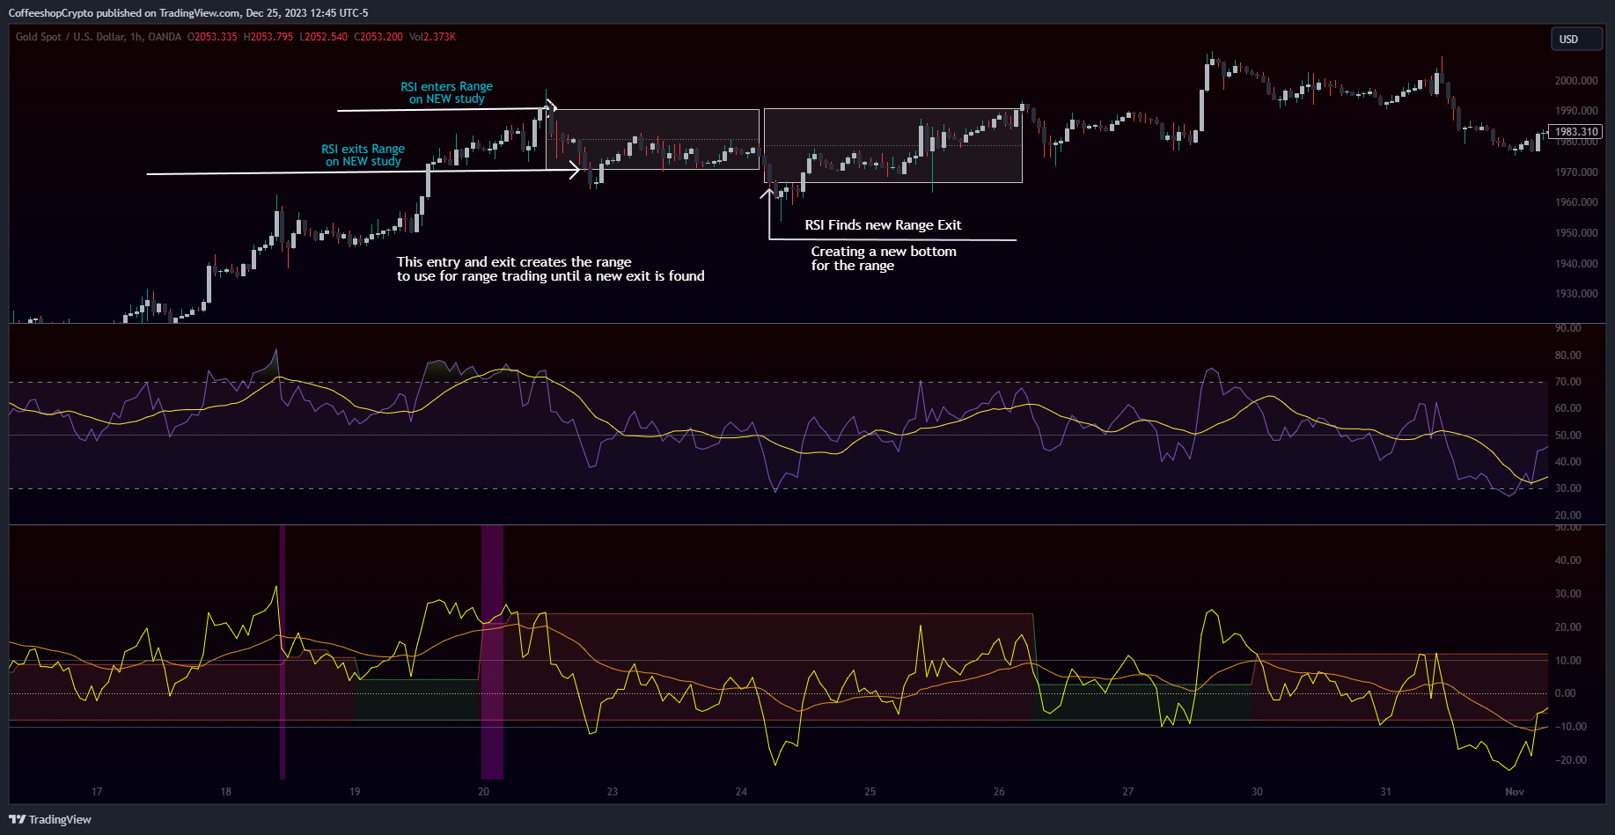
Task: Select the 'RSI Finds new Range Exit' annotation
Action: point(883,225)
